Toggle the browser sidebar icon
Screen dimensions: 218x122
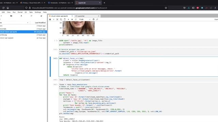pyautogui.click(x=193, y=8)
